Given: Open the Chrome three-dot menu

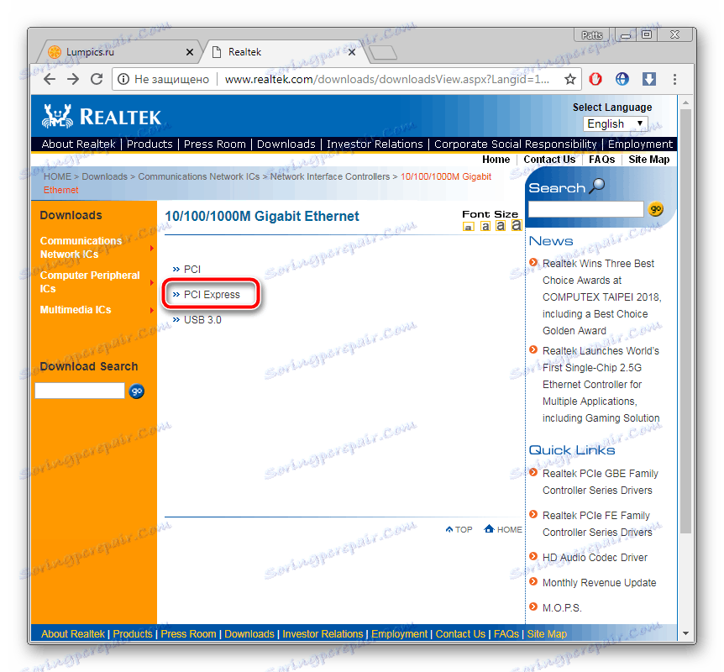Looking at the screenshot, I should coord(674,79).
